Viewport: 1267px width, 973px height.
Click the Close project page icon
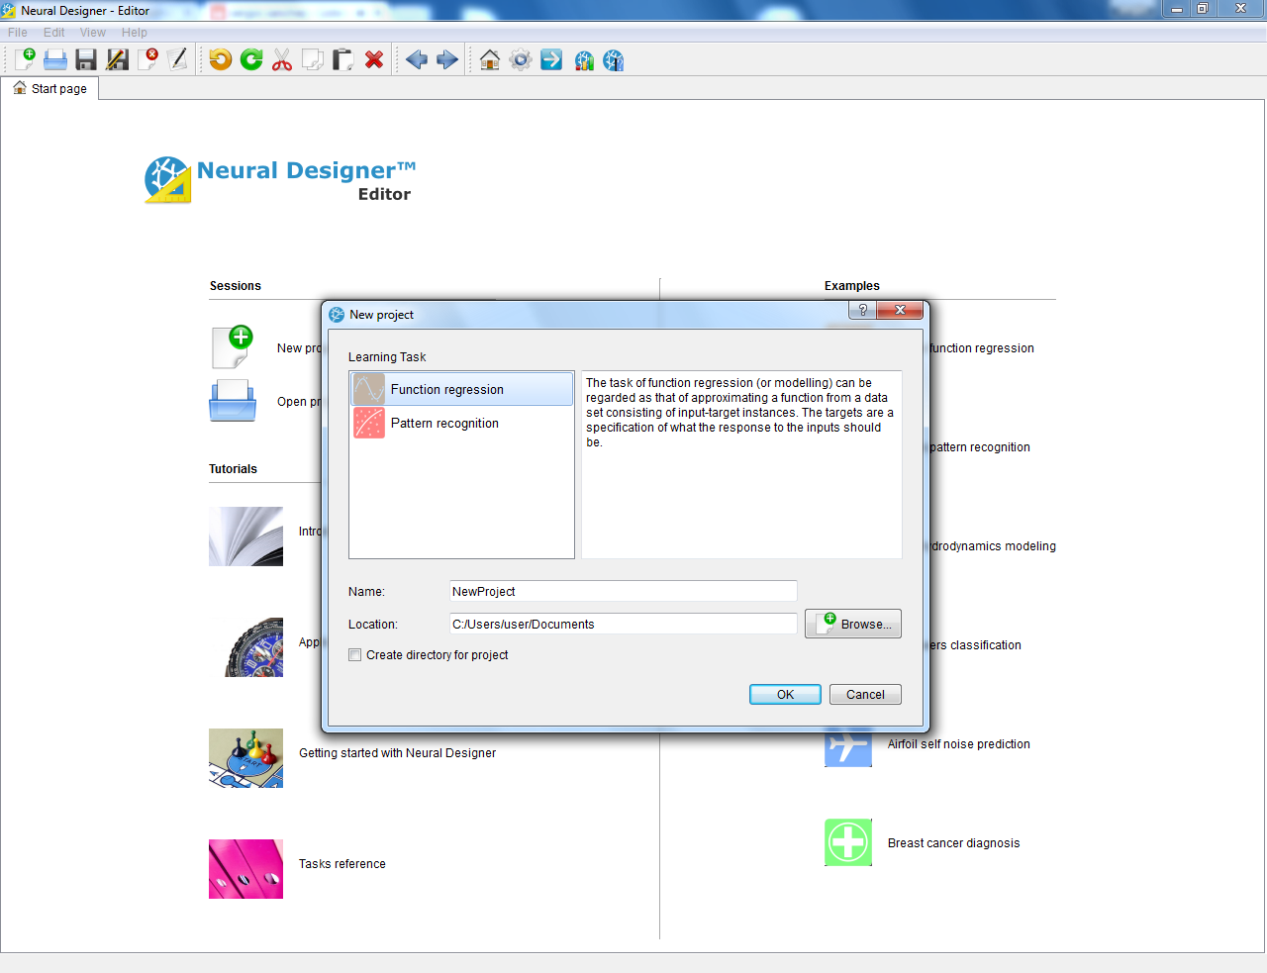[x=148, y=59]
